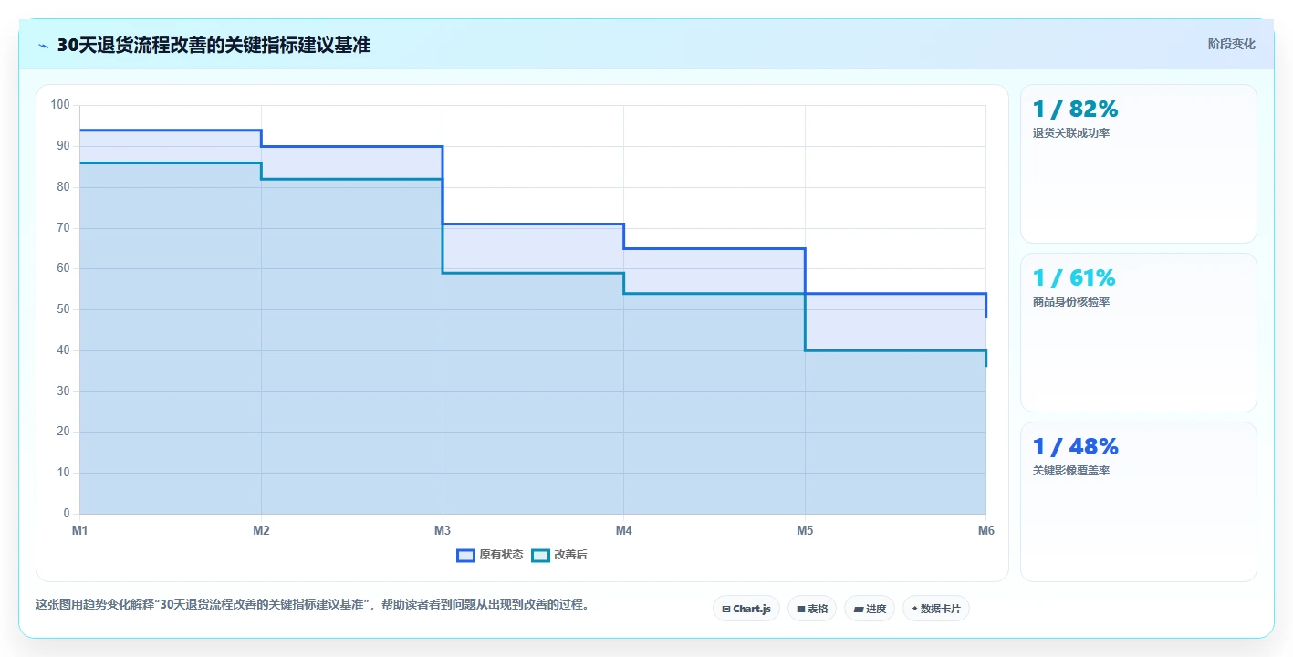Click the 100 y-axis tick label
The height and width of the screenshot is (657, 1293).
(60, 105)
